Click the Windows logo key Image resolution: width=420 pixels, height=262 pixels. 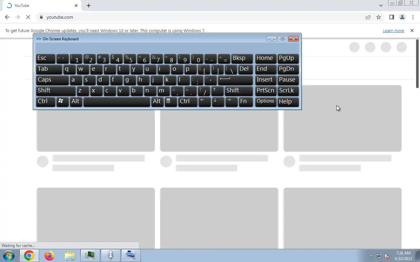click(x=62, y=102)
